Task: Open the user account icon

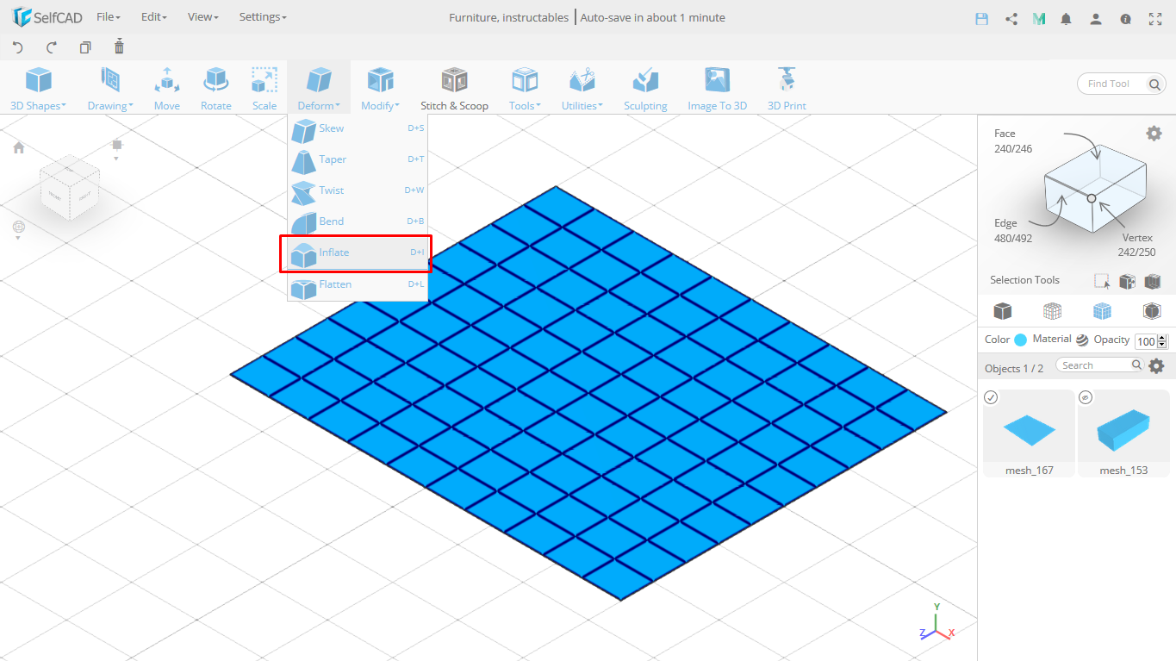Action: pos(1096,18)
